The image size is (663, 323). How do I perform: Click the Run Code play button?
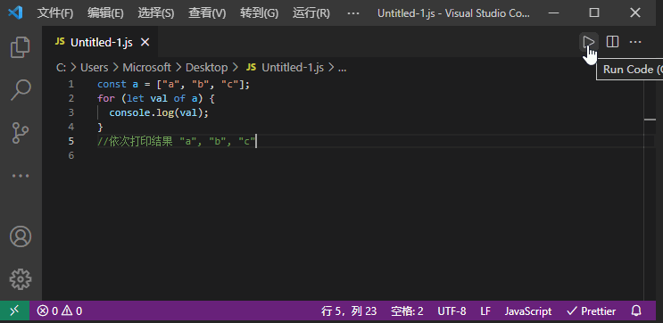click(589, 42)
